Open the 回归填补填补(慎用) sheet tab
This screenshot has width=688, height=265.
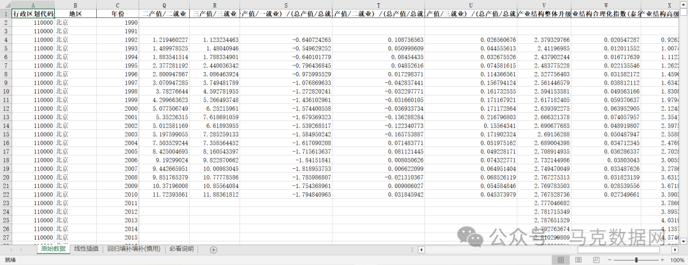tap(134, 249)
